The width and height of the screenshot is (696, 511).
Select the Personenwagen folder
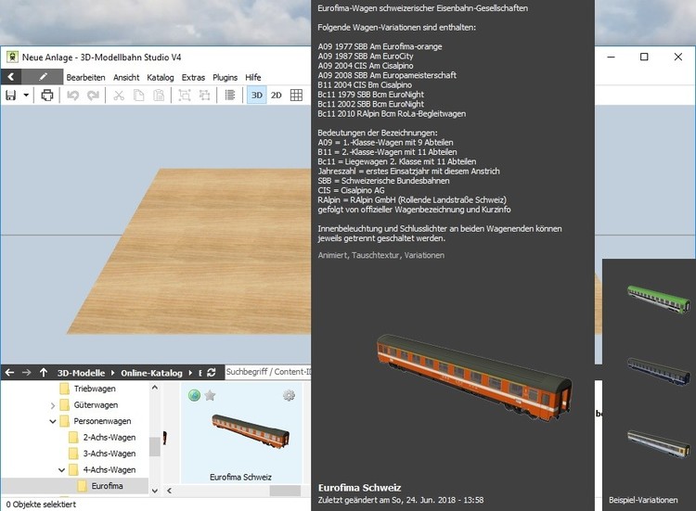(x=102, y=421)
